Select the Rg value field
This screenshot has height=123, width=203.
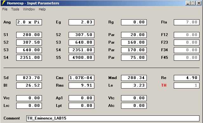(x=134, y=22)
